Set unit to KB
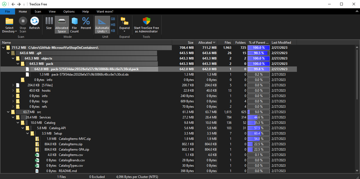 point(113,31)
